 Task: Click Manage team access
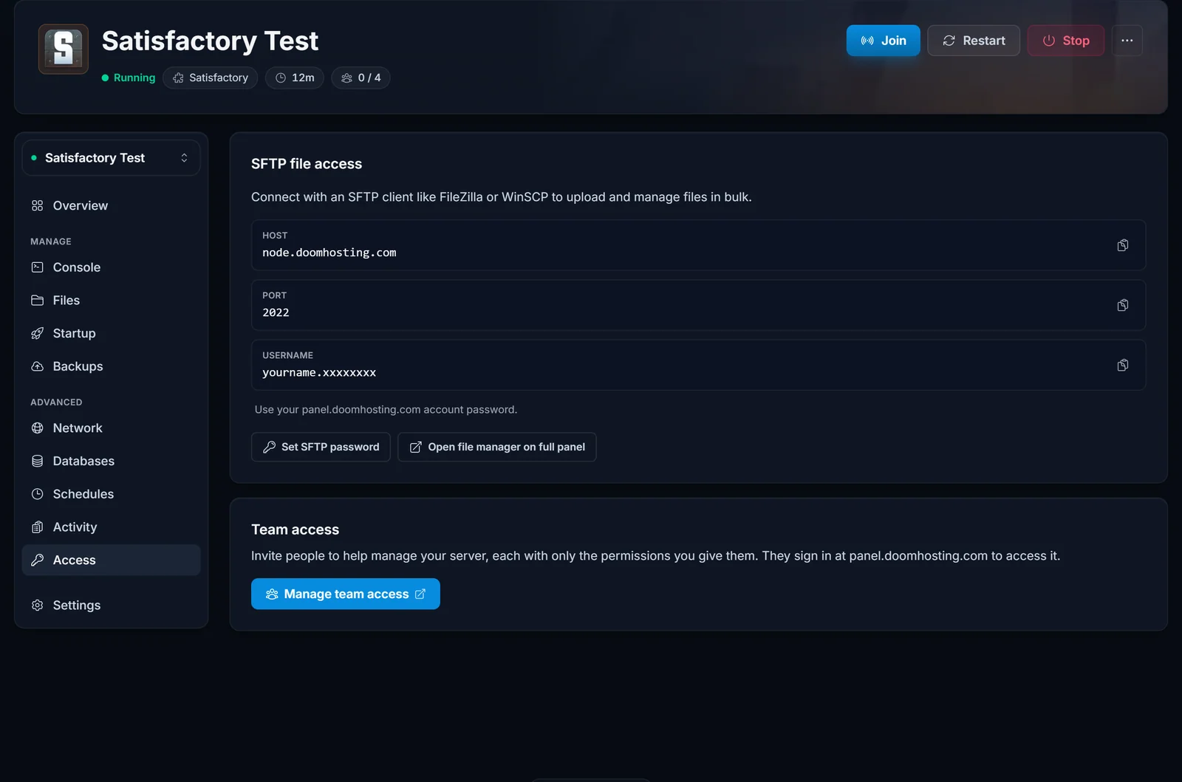(346, 594)
